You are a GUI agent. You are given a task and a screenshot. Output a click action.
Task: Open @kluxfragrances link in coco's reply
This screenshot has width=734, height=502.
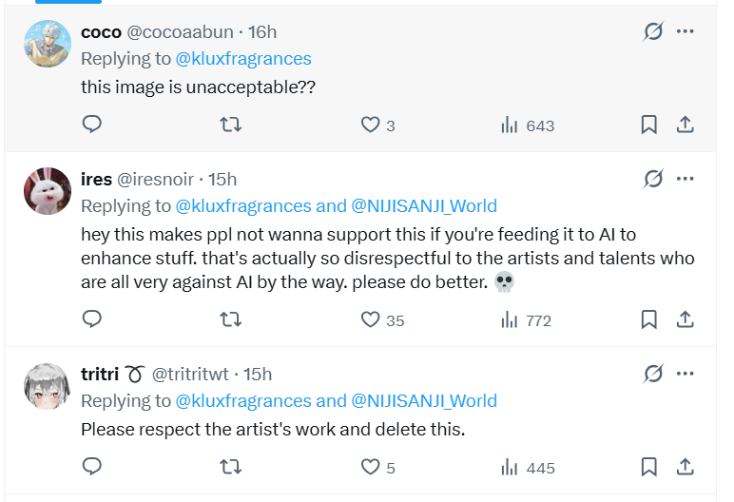(x=243, y=59)
